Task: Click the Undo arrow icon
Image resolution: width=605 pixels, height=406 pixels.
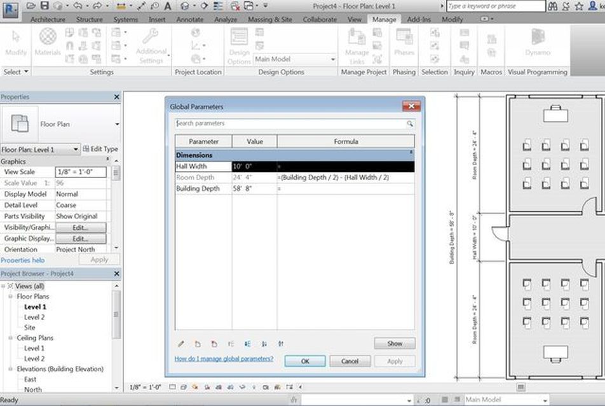Action: (x=78, y=6)
